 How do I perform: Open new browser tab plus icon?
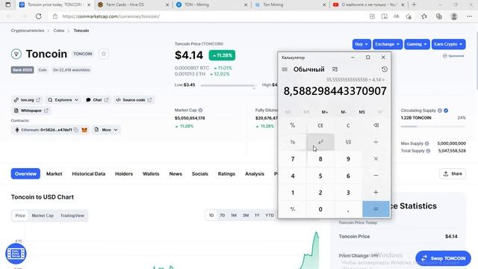point(414,4)
